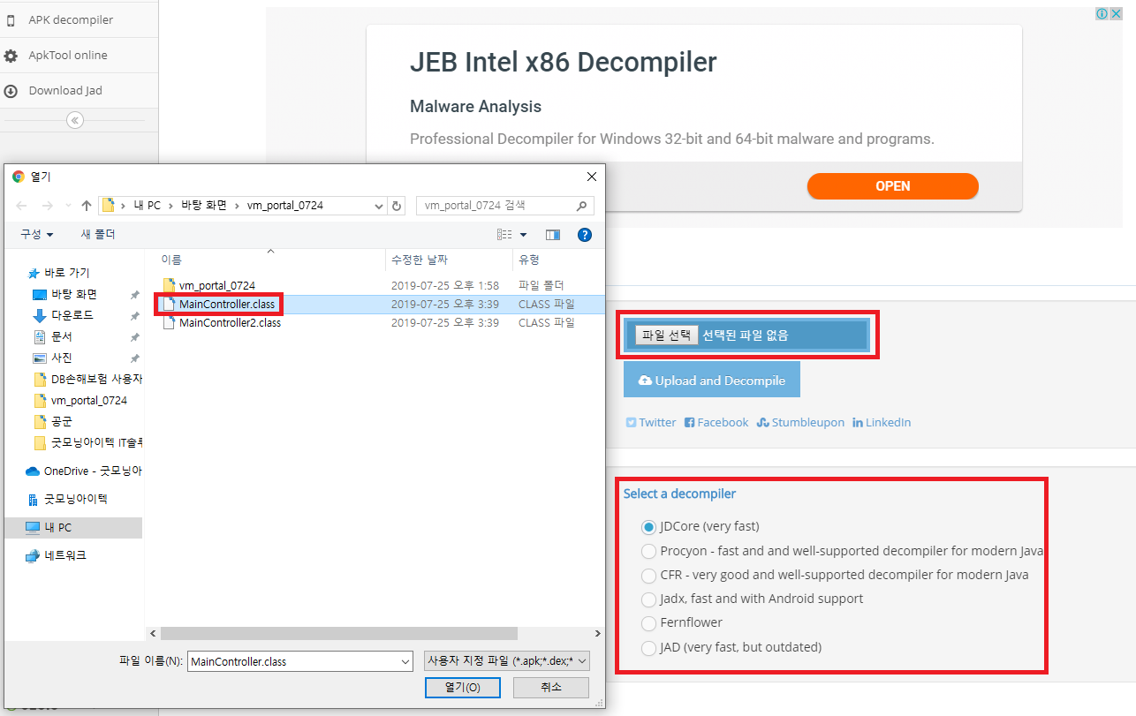This screenshot has width=1136, height=716.
Task: Close the ad with X icon
Action: point(1117,14)
